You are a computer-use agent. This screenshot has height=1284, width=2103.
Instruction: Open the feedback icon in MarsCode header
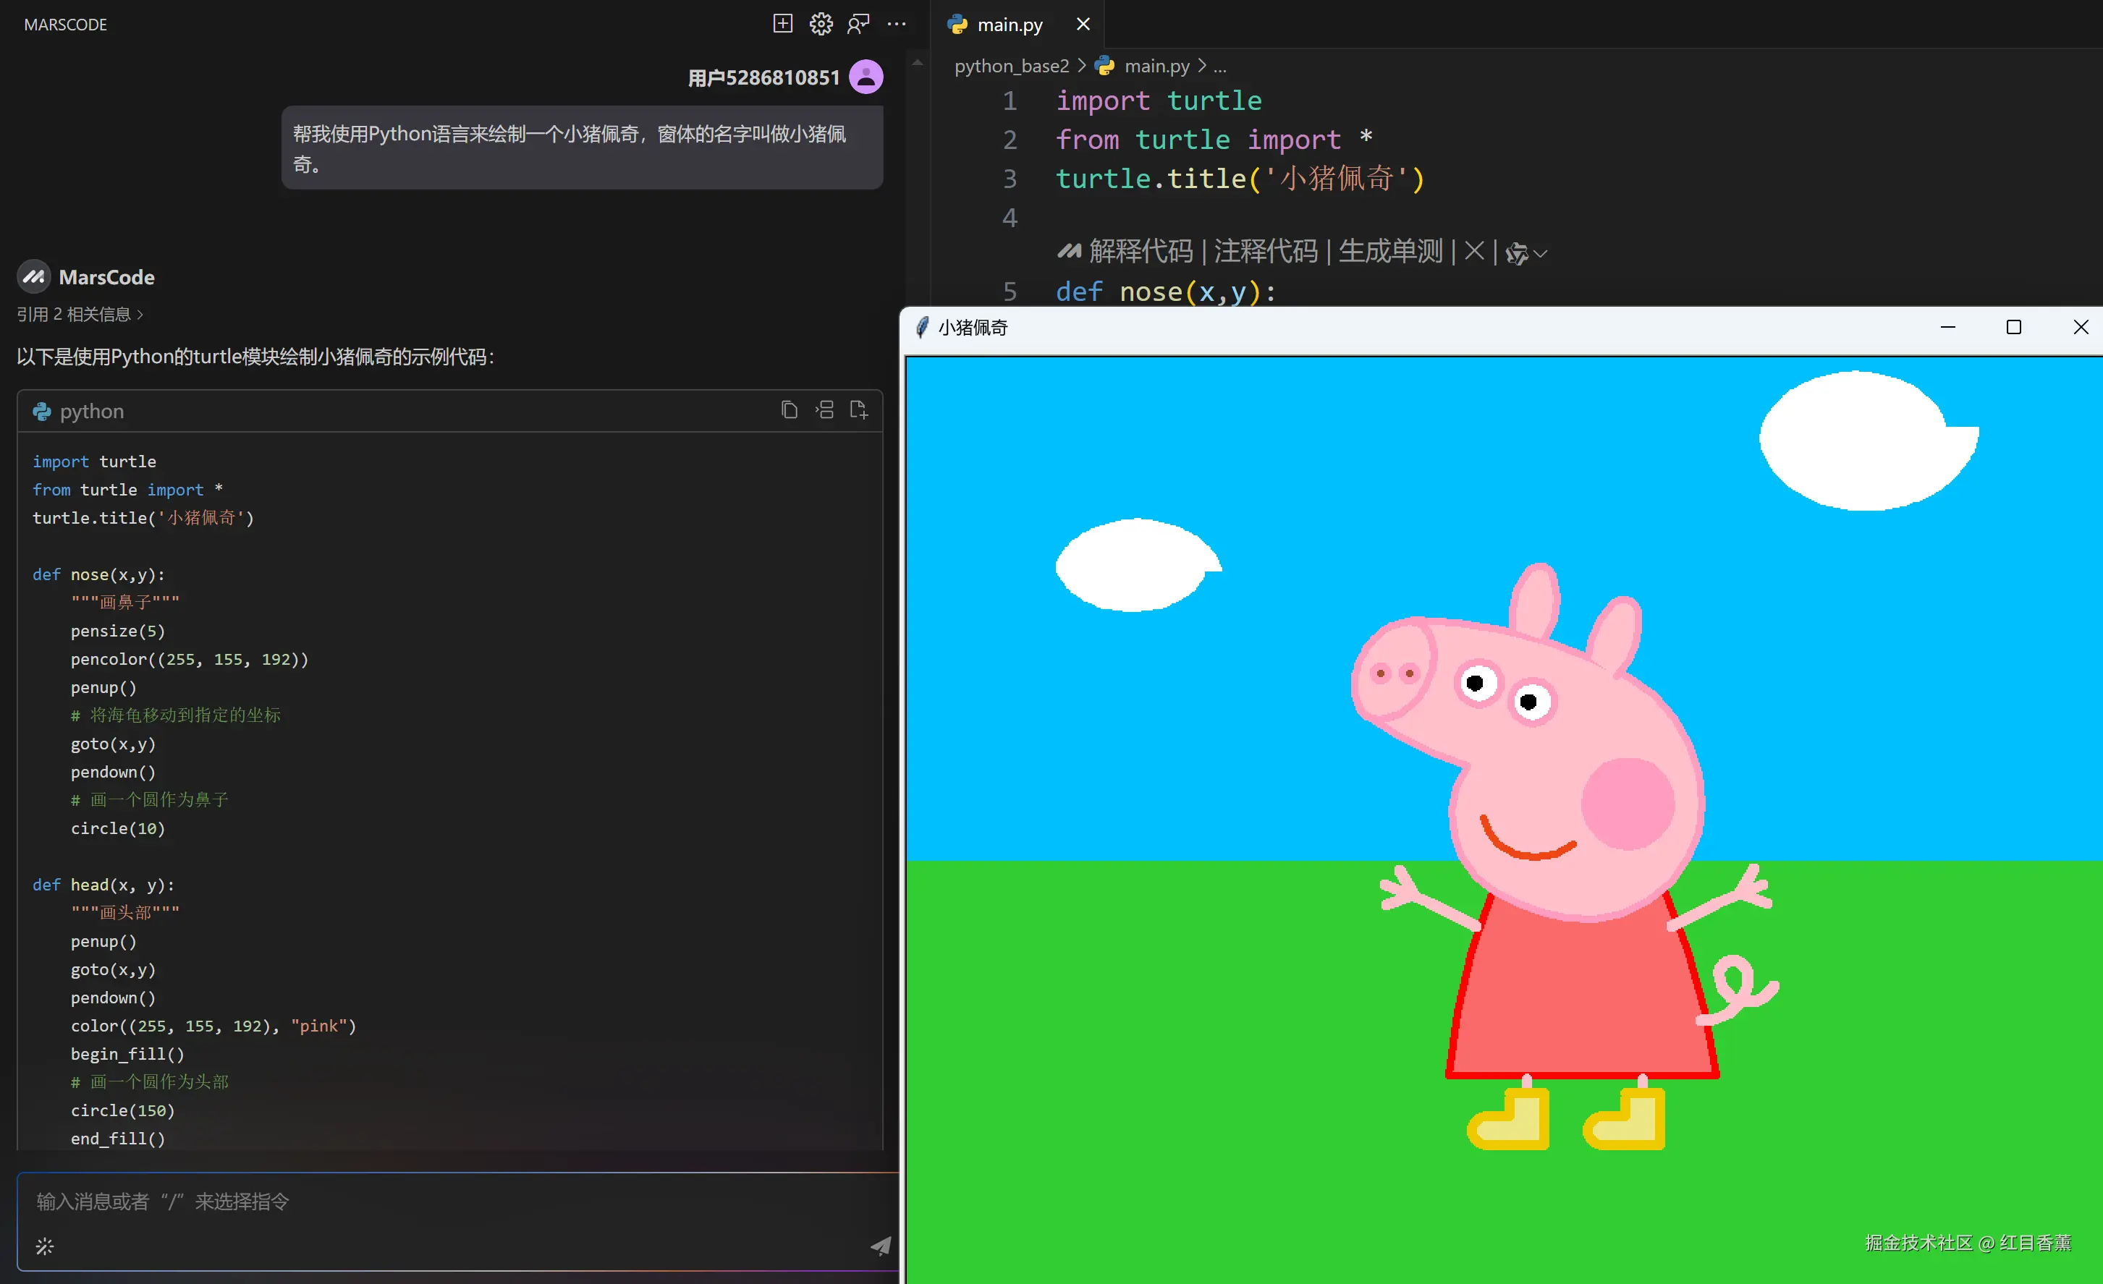(x=858, y=24)
